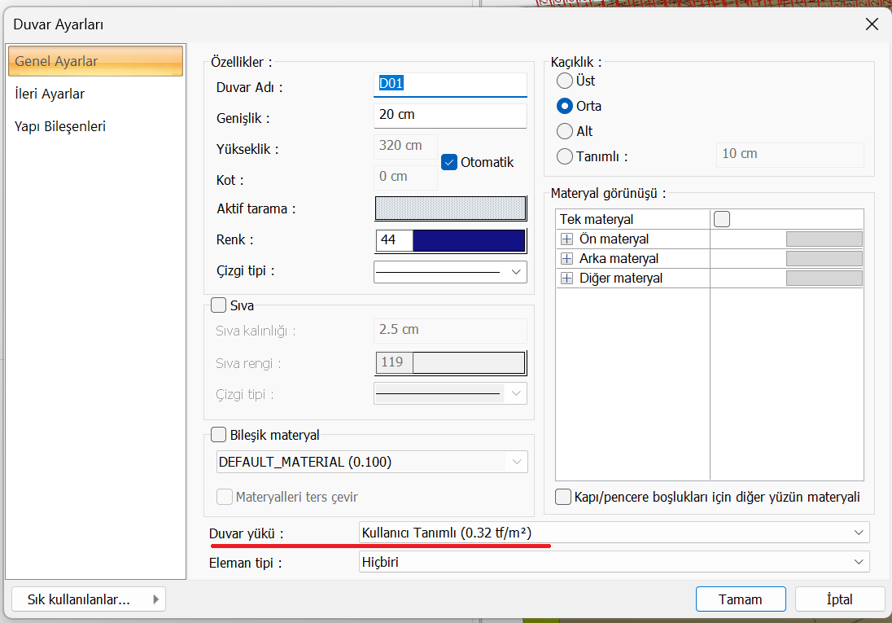Toggle the Otomatik height checkbox

tap(449, 162)
